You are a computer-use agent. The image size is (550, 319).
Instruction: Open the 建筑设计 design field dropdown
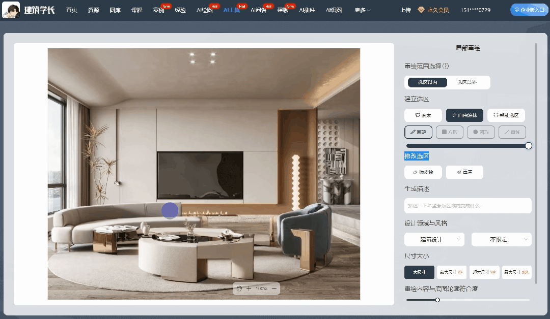click(x=434, y=240)
